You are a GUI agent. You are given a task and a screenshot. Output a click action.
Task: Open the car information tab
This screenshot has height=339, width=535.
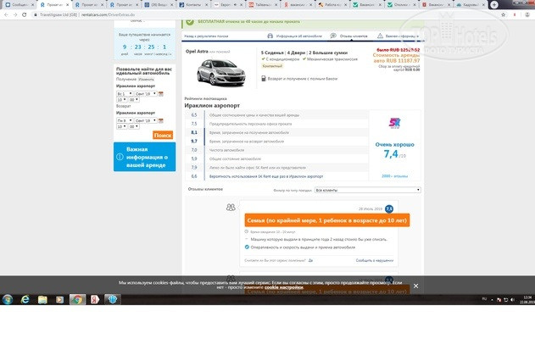tap(294, 37)
